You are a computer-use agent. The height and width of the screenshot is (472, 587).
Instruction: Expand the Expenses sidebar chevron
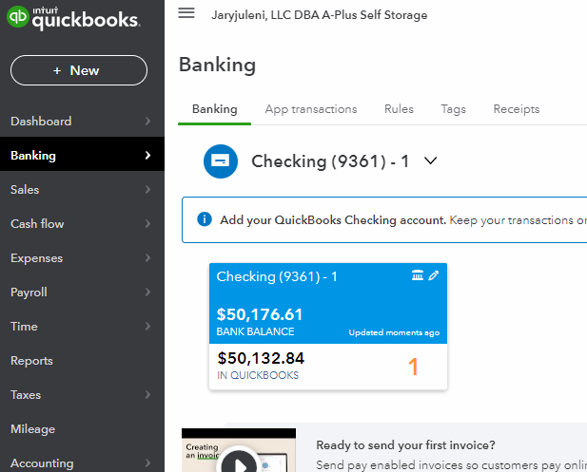[x=147, y=258]
